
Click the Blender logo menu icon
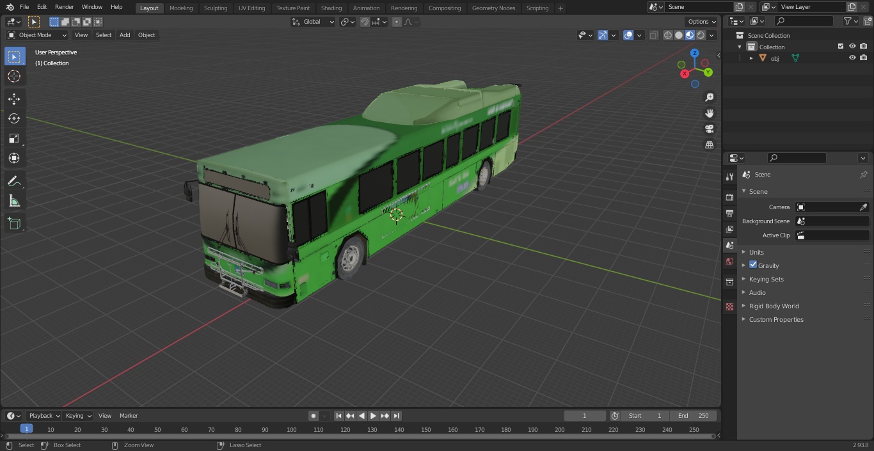[10, 7]
